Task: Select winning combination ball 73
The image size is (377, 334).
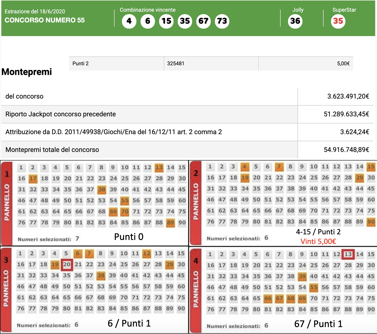Action: (222, 21)
